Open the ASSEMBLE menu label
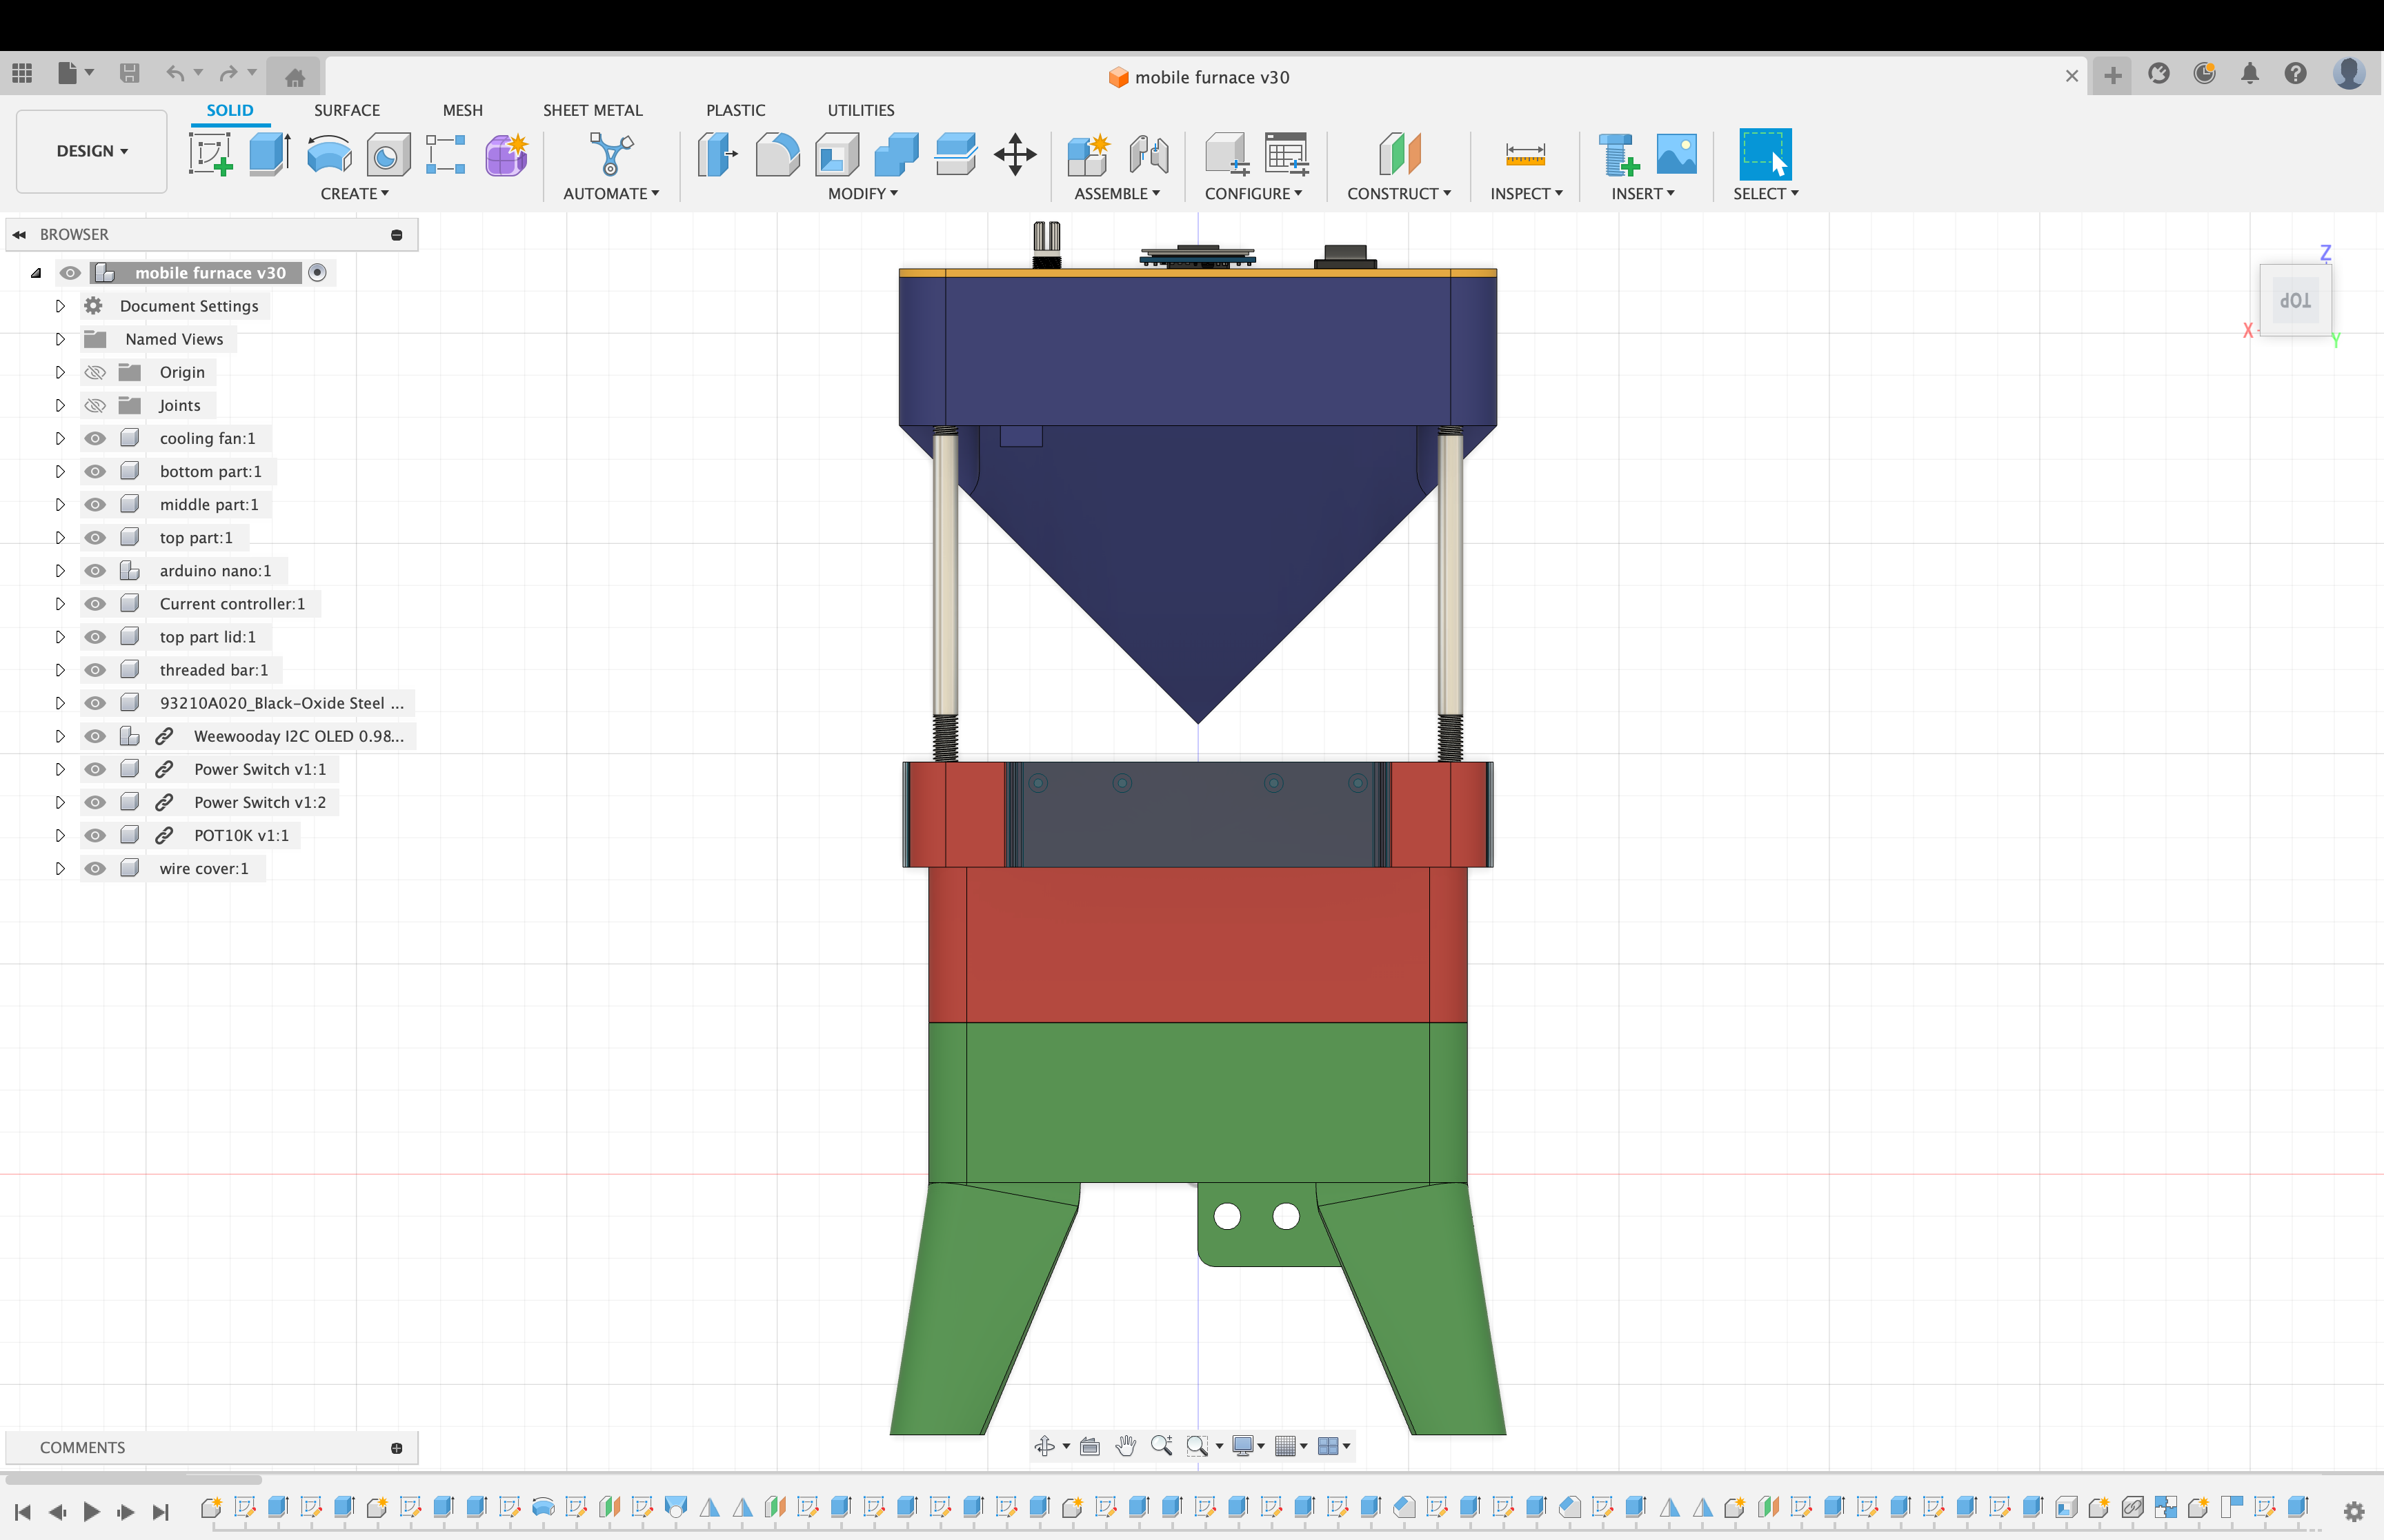Screen dimensions: 2384x1540 (1117, 193)
